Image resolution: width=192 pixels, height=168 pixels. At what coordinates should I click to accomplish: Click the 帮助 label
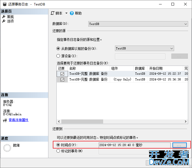pos(78,13)
